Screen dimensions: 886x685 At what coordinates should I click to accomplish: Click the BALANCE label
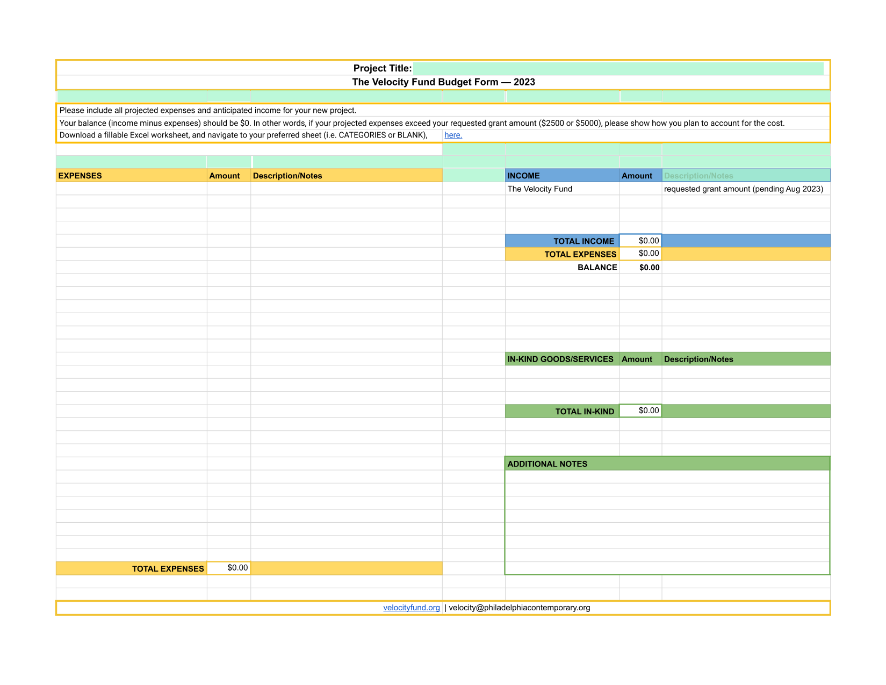click(x=597, y=268)
